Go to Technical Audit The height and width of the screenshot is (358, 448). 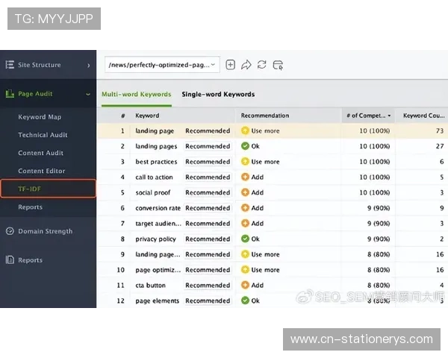(x=43, y=135)
